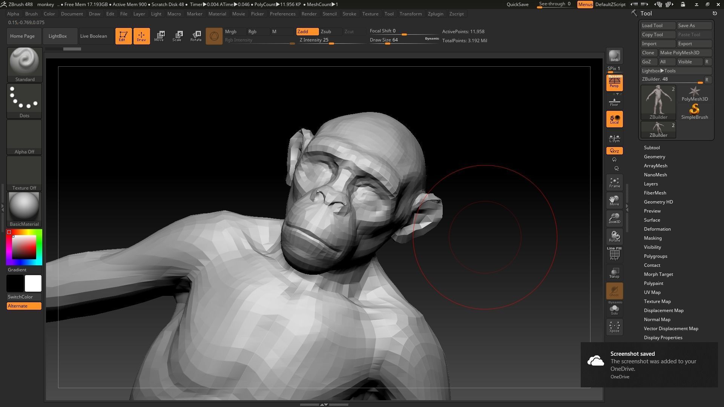Expand the Geometry section
Viewport: 724px width, 407px height.
point(654,157)
